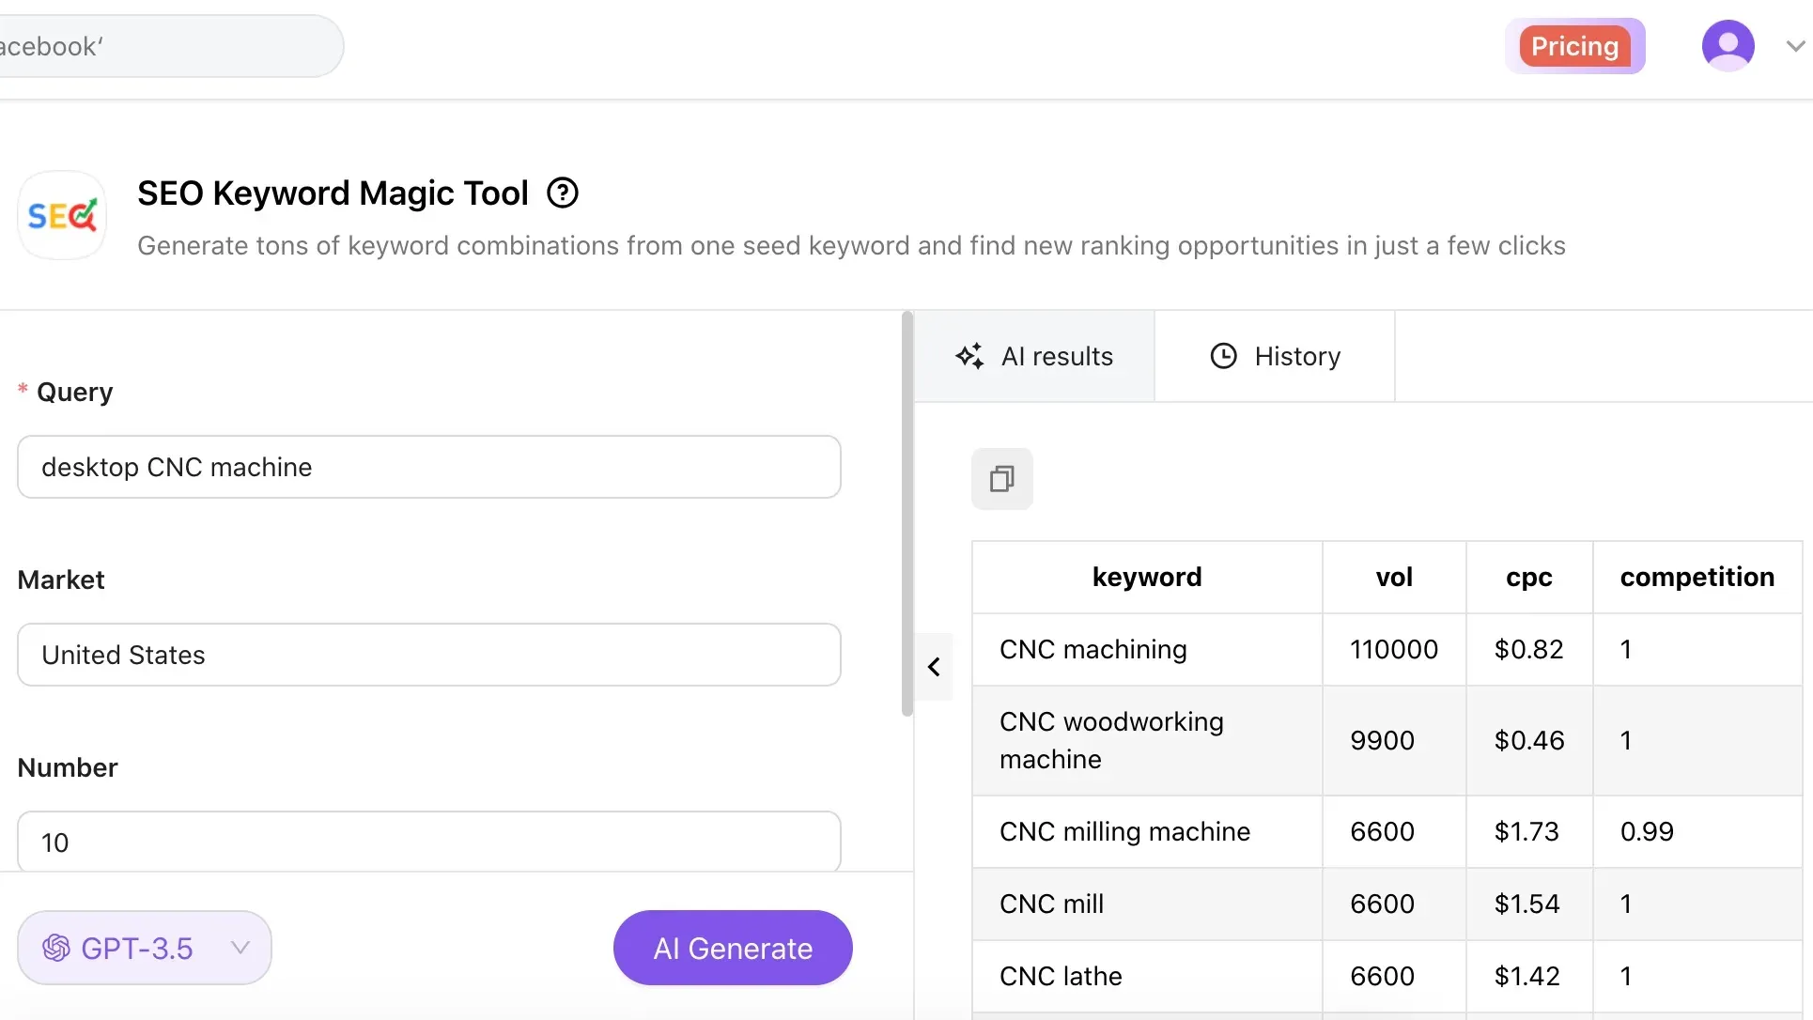
Task: Click the sparkle icon in AI results
Action: point(969,356)
